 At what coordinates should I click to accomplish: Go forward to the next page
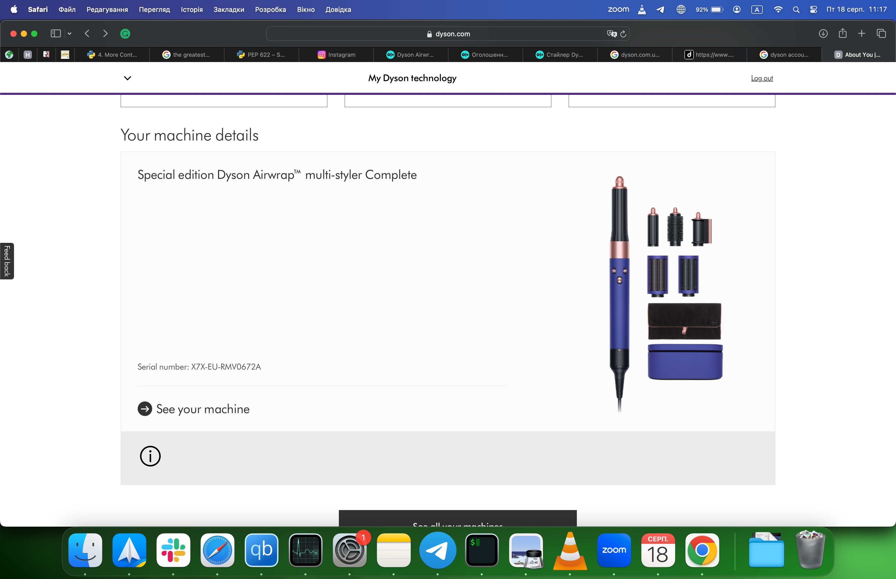(105, 33)
